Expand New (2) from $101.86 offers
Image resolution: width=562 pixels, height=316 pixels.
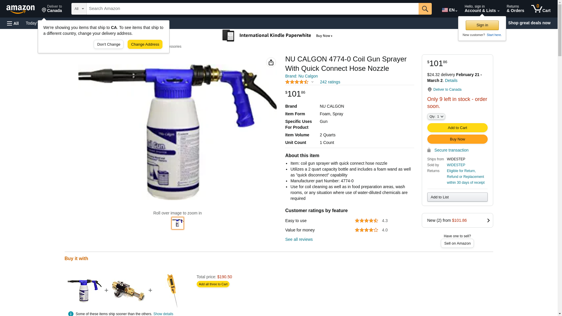(x=457, y=220)
